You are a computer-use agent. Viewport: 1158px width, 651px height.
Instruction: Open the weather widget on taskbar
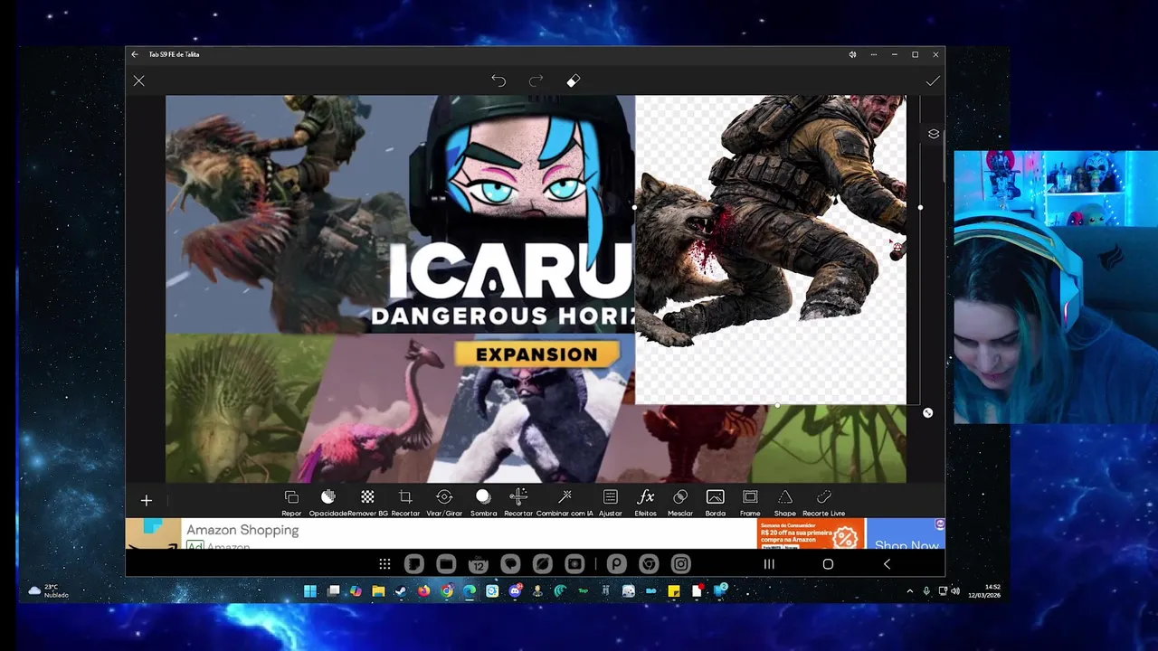[49, 591]
